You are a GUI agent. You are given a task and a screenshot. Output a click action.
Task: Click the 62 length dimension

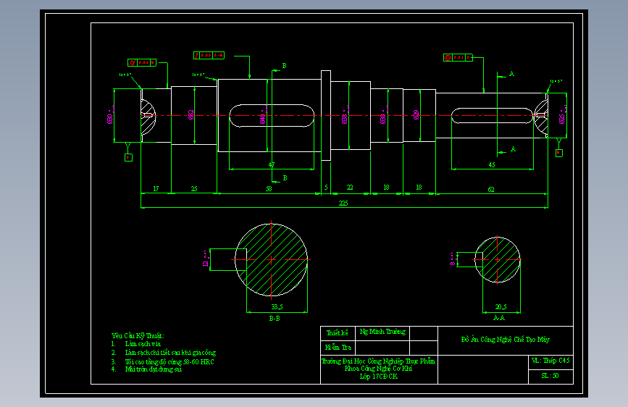coord(491,189)
